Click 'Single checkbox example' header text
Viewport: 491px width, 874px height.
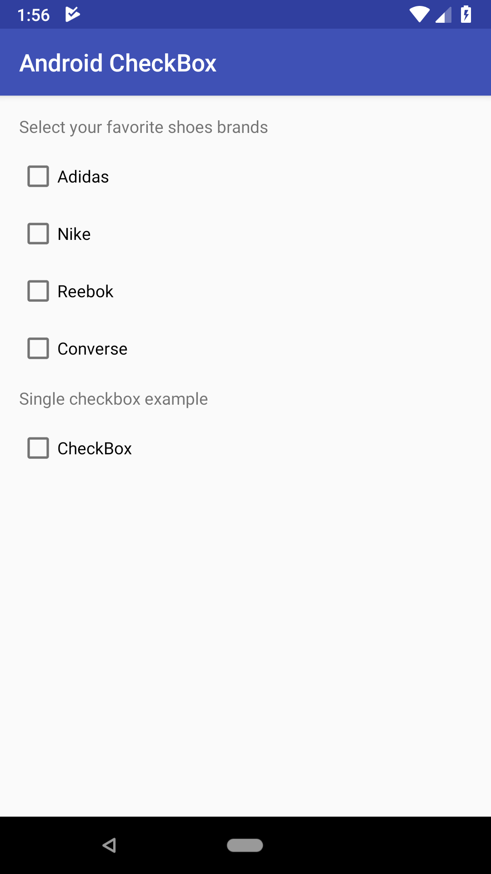[x=113, y=399]
